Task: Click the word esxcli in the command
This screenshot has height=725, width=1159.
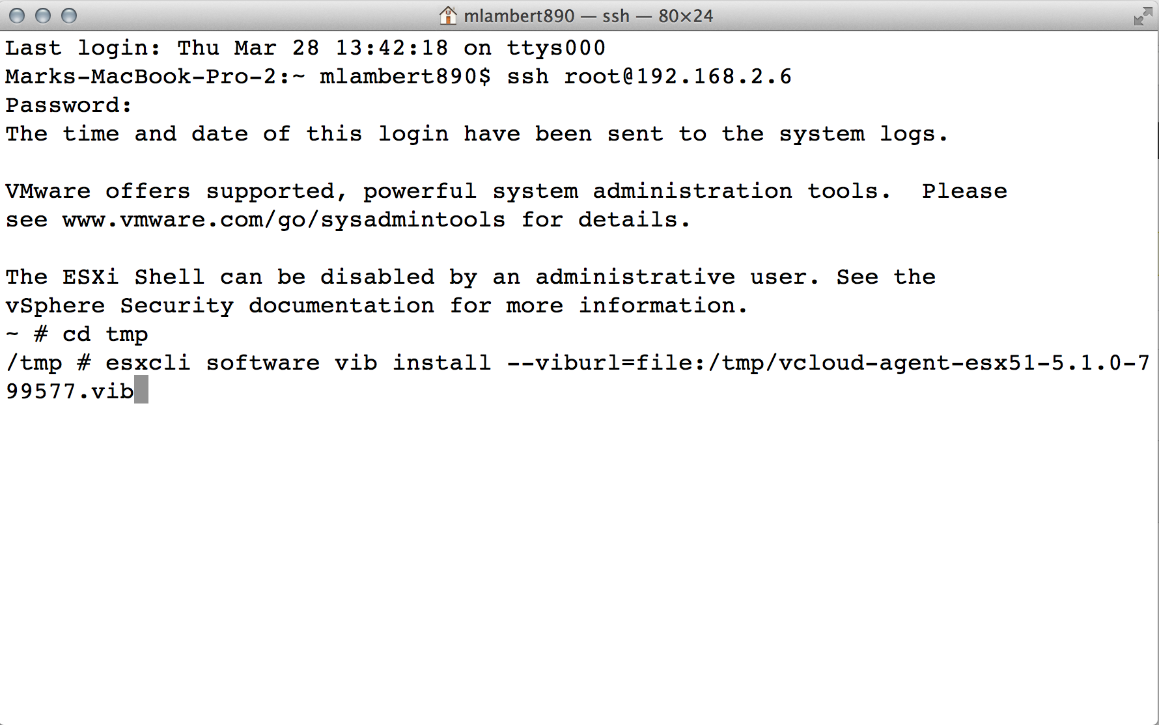Action: [148, 363]
